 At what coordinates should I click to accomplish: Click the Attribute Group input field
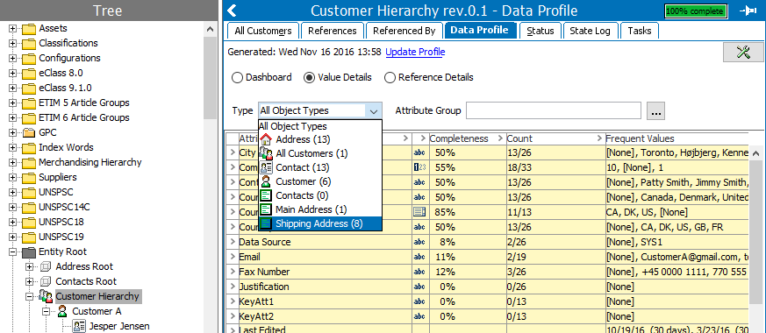(554, 110)
